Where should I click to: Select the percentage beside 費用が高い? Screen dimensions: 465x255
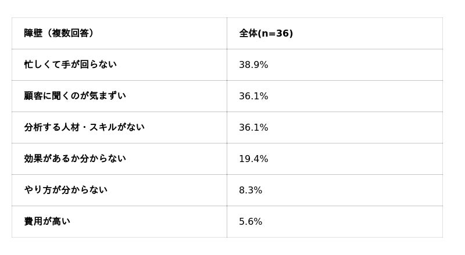[x=251, y=221]
